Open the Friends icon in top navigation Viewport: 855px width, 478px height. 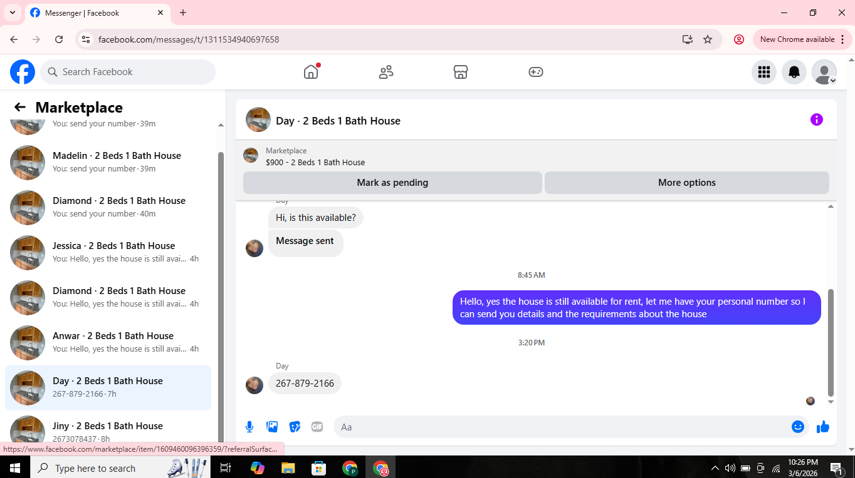[386, 72]
